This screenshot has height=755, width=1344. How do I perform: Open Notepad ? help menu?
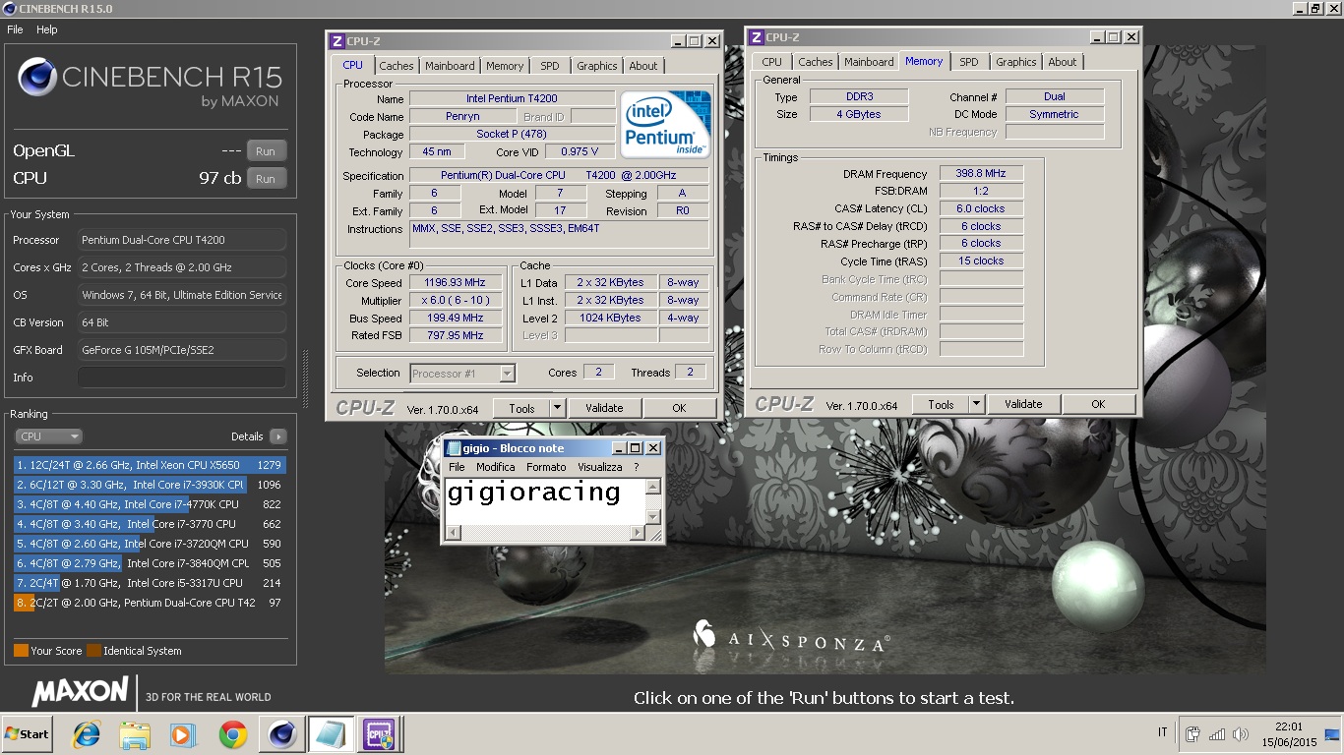pyautogui.click(x=636, y=467)
